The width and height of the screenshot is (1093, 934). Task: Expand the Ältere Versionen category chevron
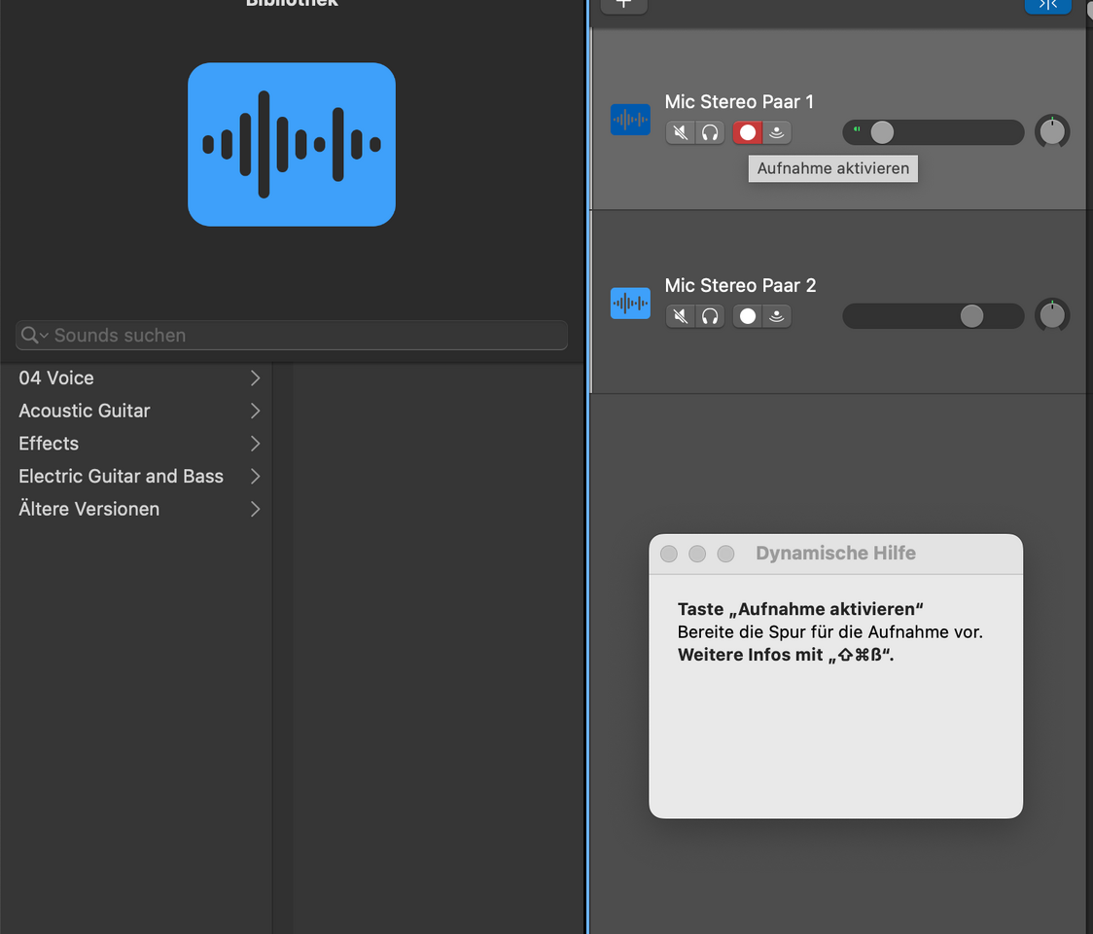tap(255, 509)
